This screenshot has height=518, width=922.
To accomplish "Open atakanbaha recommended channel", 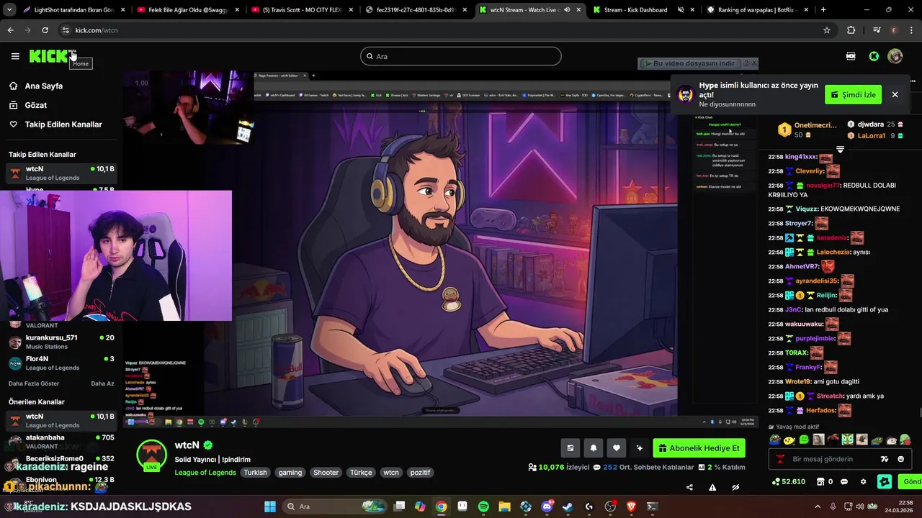I will [x=61, y=442].
